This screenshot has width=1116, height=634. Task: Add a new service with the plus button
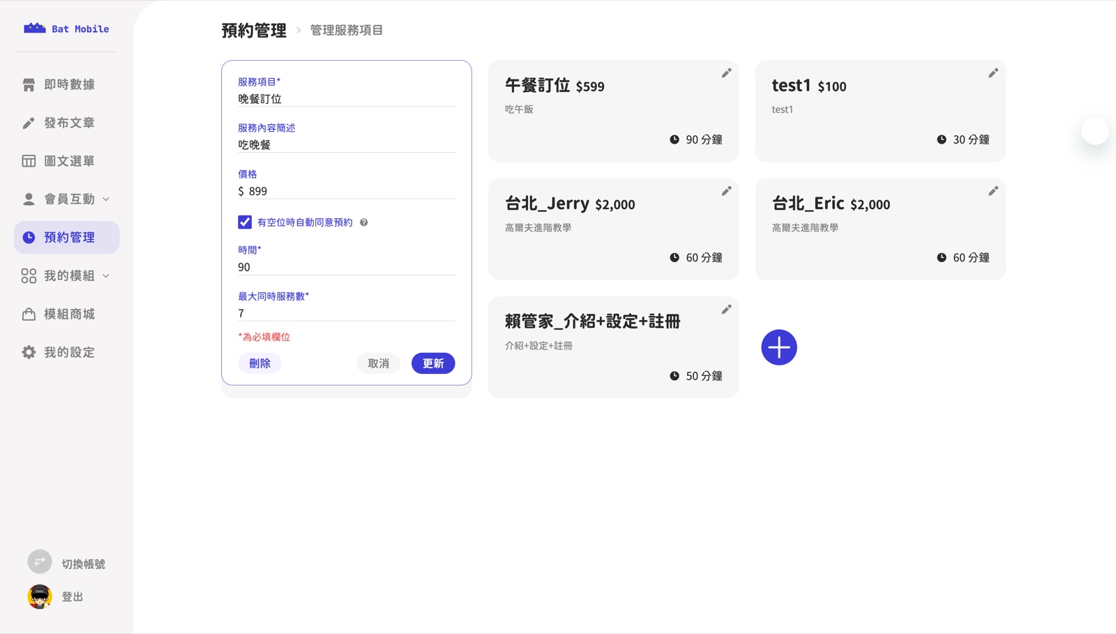(779, 347)
